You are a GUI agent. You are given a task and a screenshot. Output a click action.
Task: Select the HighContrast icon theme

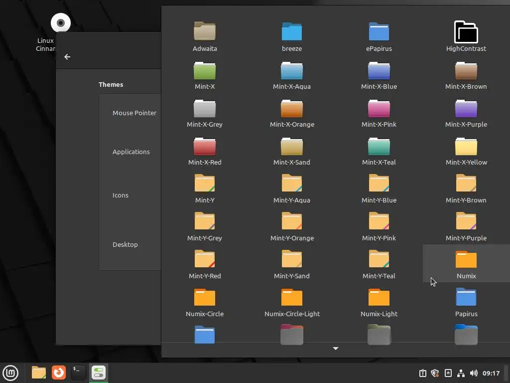point(466,36)
